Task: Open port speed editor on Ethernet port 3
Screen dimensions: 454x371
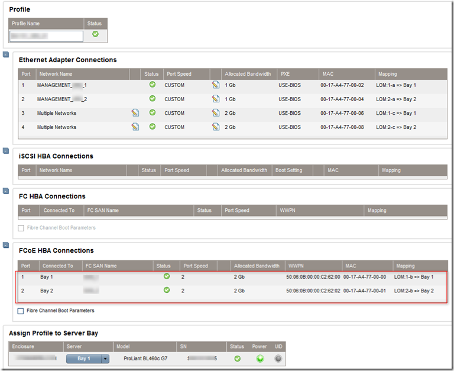Action: tap(216, 113)
